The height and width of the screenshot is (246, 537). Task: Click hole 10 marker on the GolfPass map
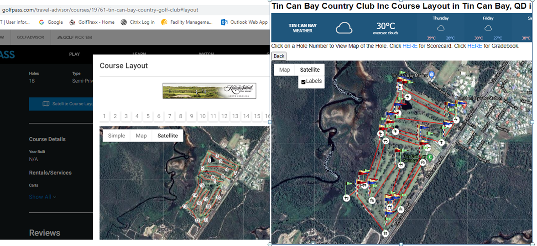(x=218, y=198)
